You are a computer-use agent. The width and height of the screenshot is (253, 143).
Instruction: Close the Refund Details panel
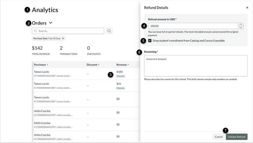[247, 8]
